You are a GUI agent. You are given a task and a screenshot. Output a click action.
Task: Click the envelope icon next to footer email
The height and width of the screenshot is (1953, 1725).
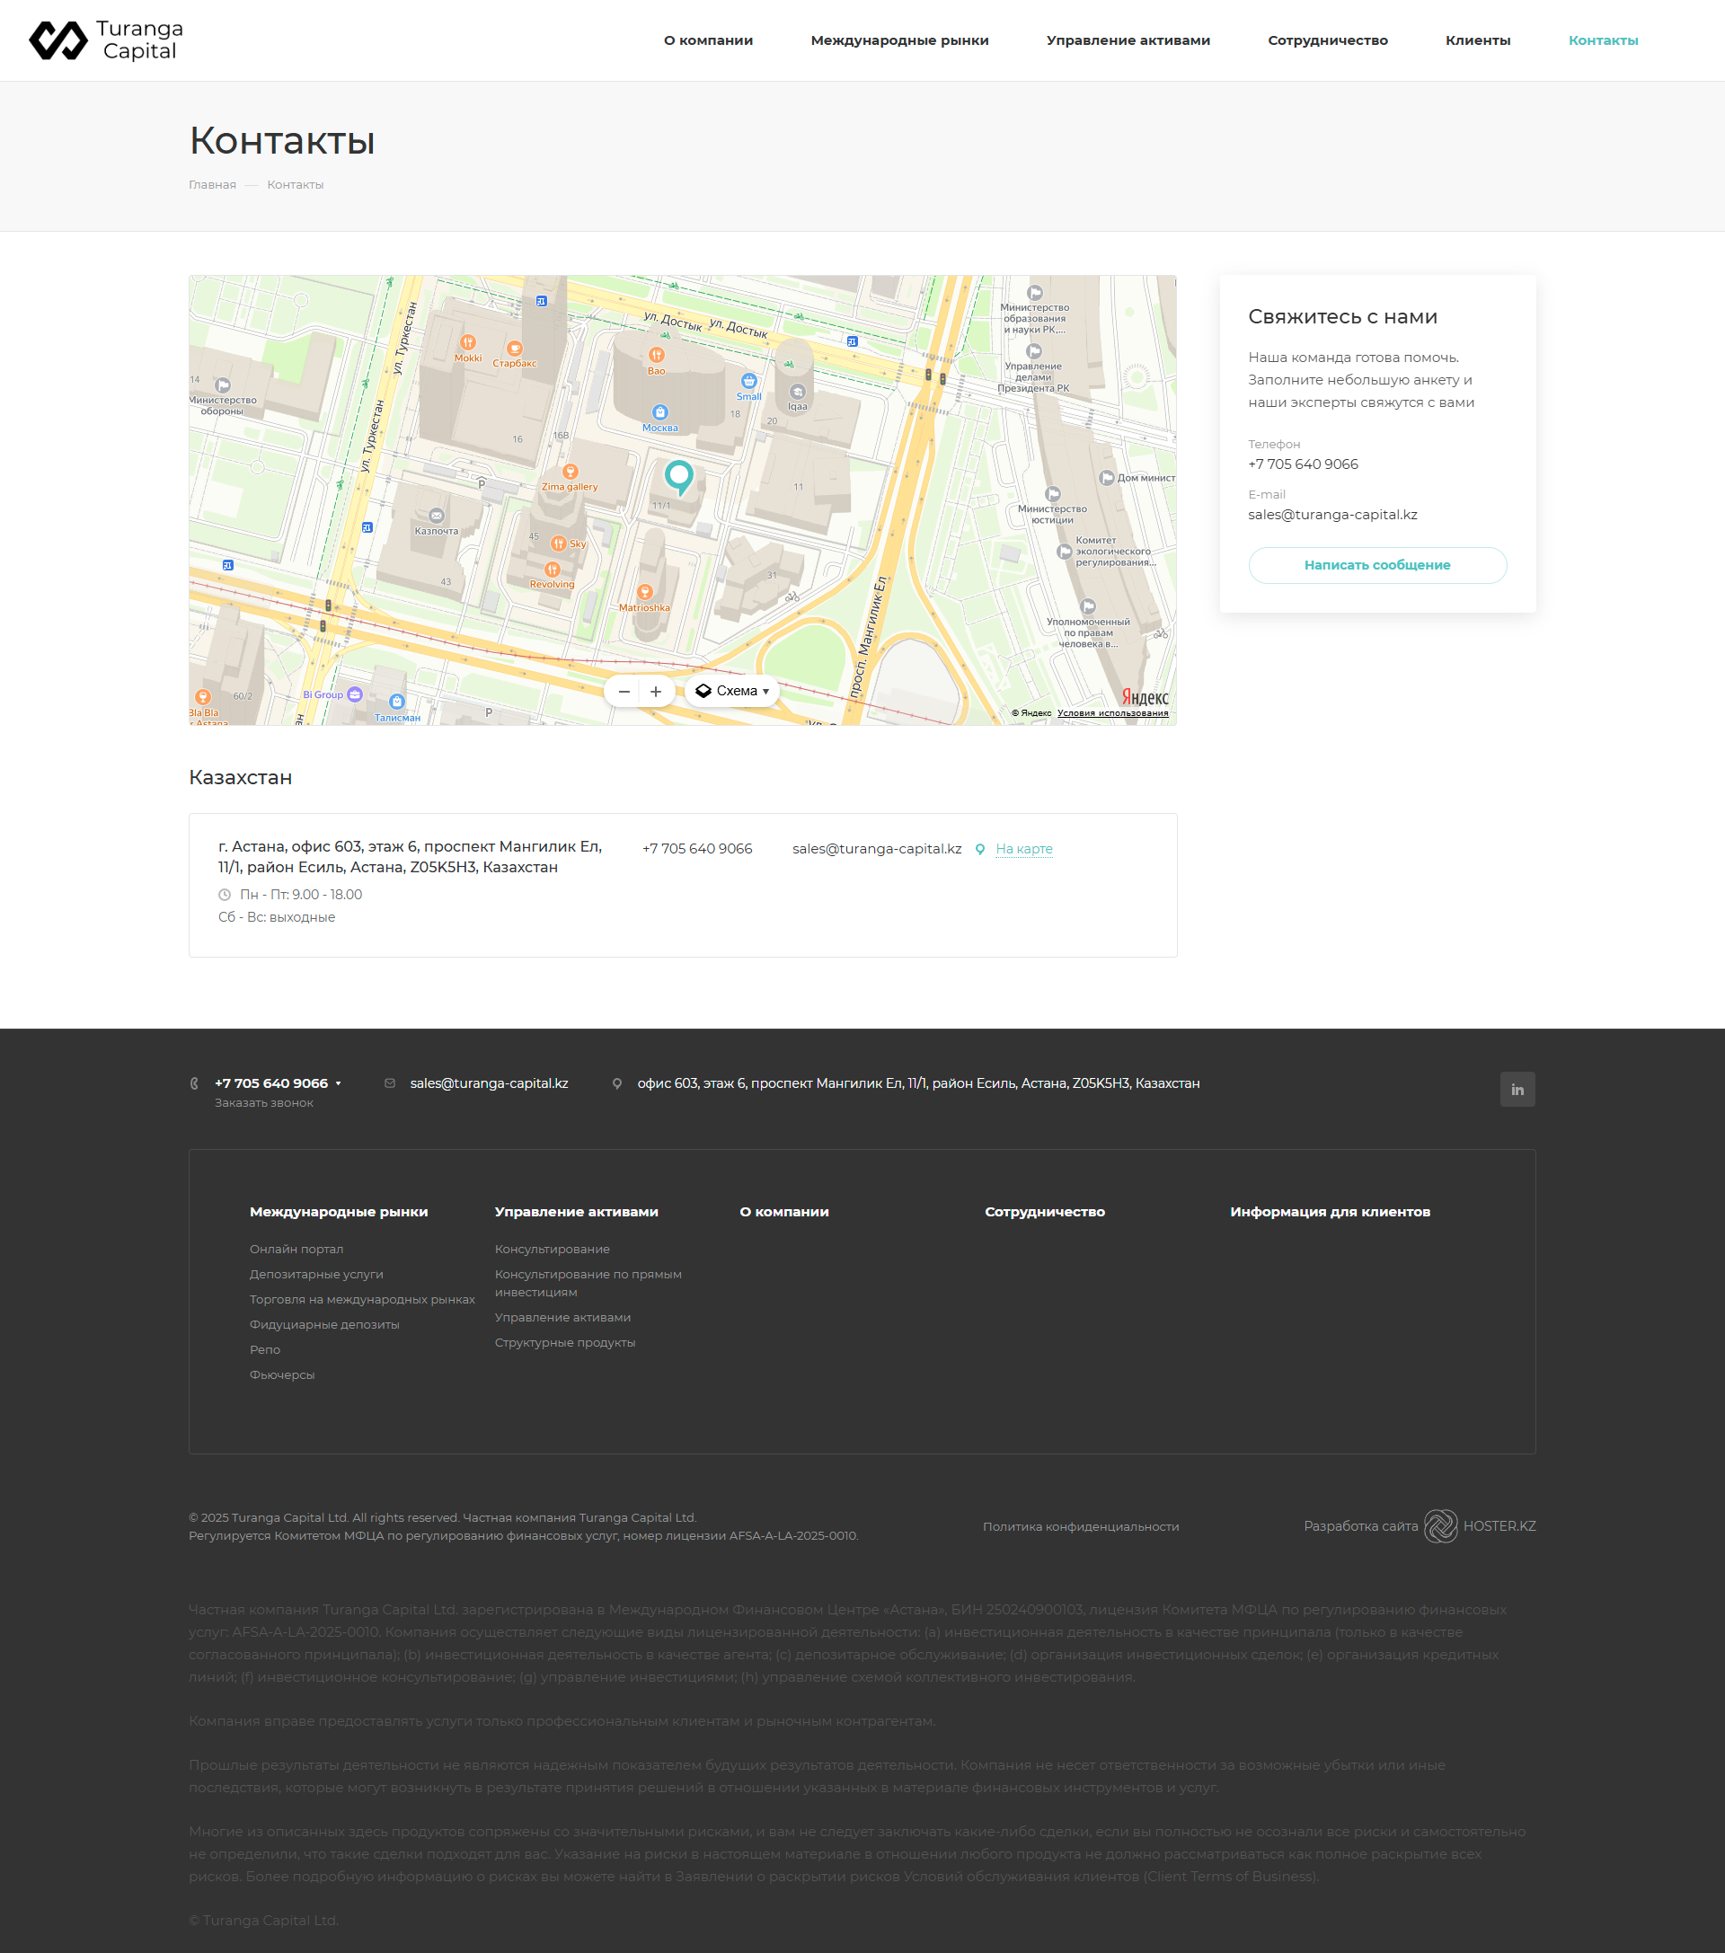389,1083
